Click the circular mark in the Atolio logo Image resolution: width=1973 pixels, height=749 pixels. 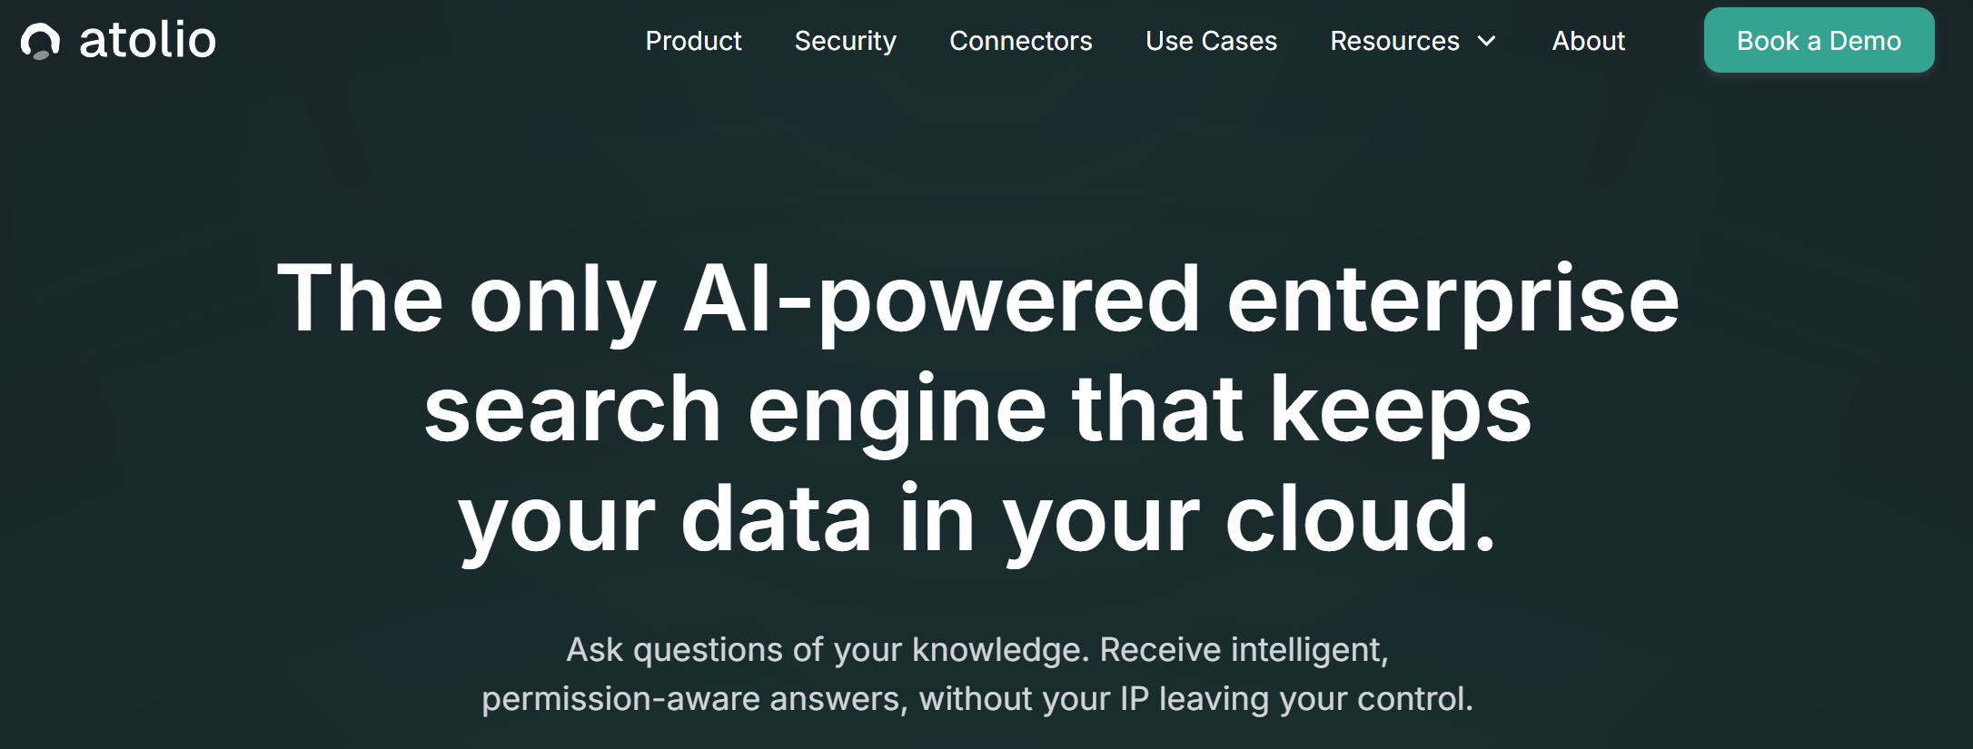41,40
